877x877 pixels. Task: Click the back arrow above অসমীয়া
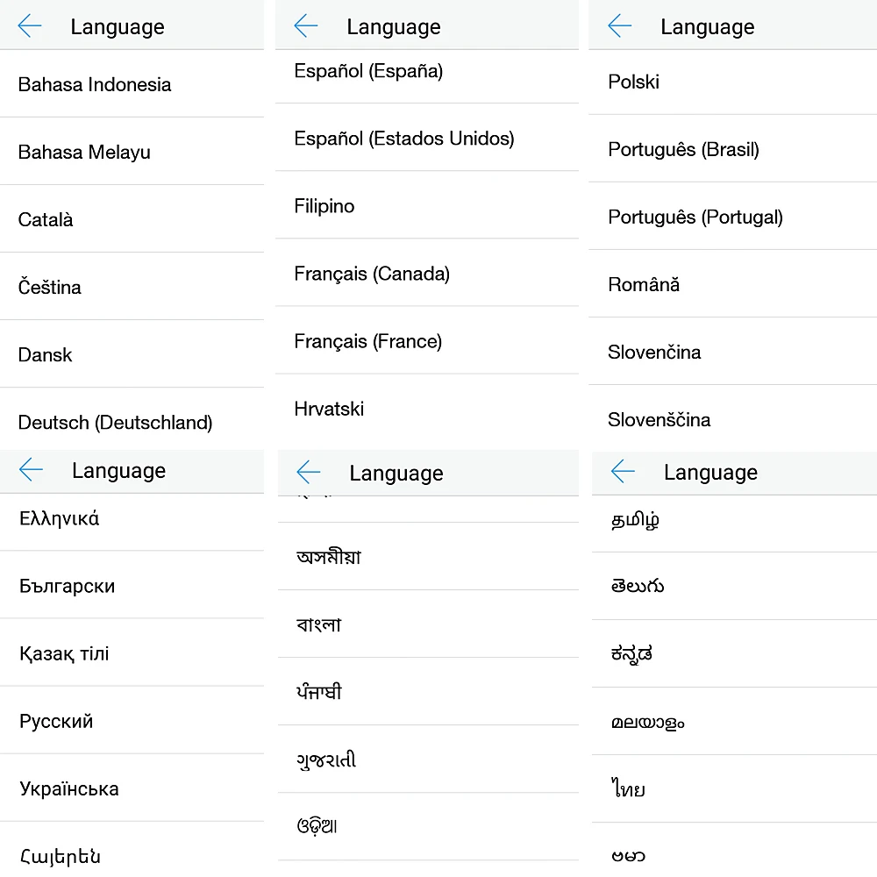tap(309, 474)
